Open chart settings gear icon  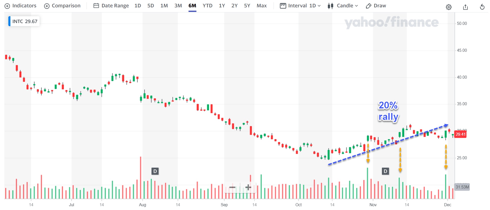click(449, 7)
